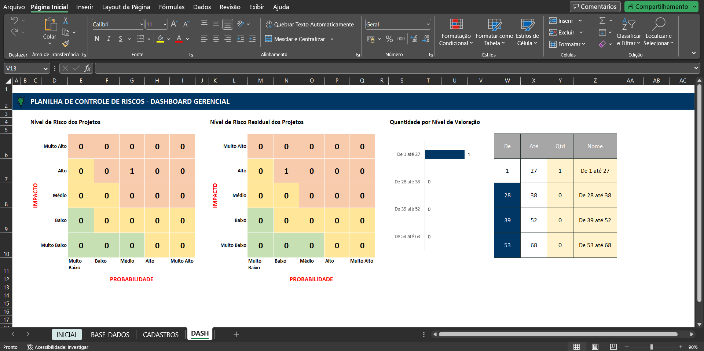Switch to the Fórmulas ribbon tab
This screenshot has height=351, width=704.
(x=172, y=7)
